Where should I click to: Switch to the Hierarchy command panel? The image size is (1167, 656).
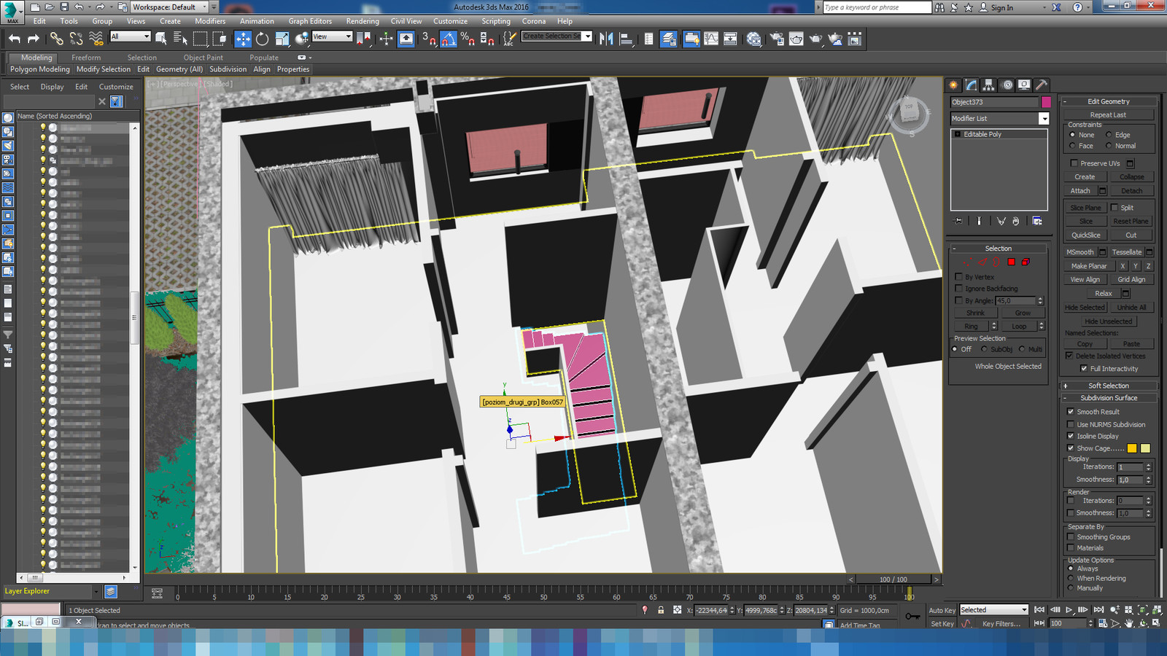[988, 85]
